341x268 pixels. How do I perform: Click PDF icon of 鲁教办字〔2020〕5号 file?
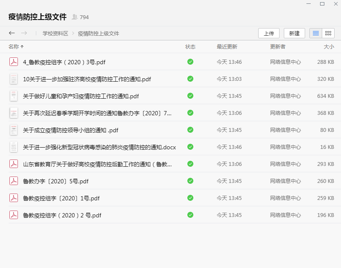click(x=14, y=181)
